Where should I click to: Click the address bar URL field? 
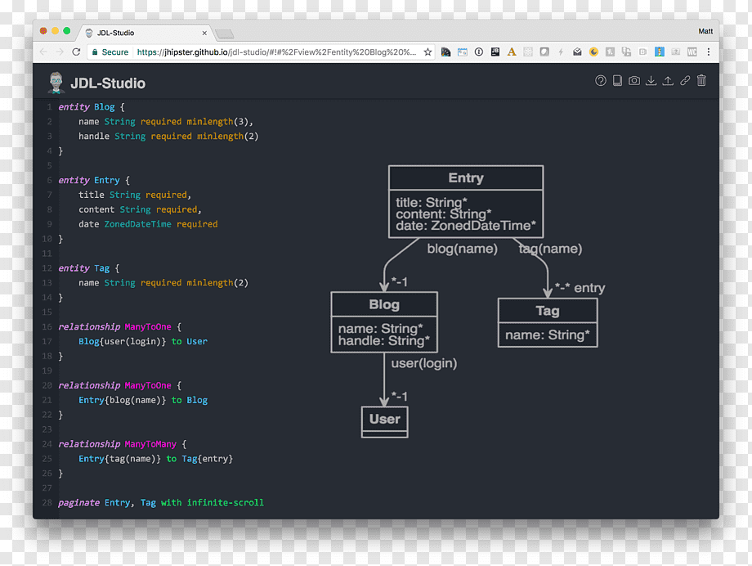point(276,52)
